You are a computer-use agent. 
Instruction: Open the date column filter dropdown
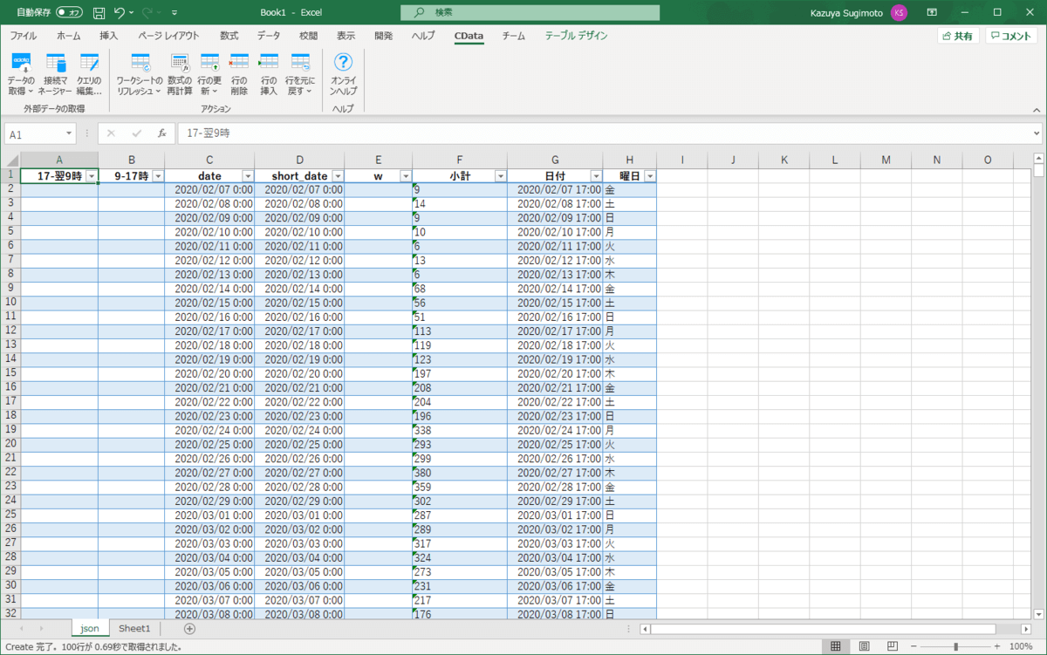coord(247,176)
